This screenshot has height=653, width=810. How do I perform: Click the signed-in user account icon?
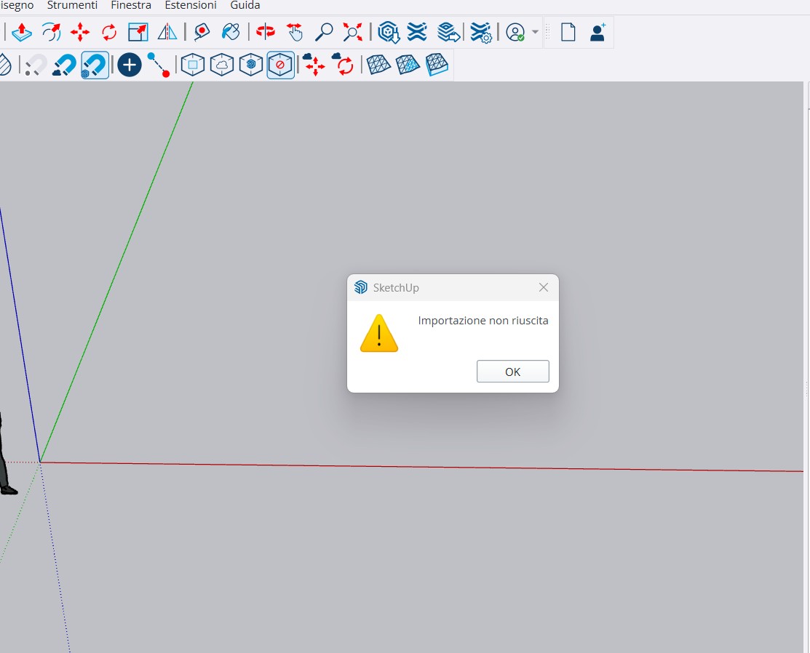click(515, 32)
